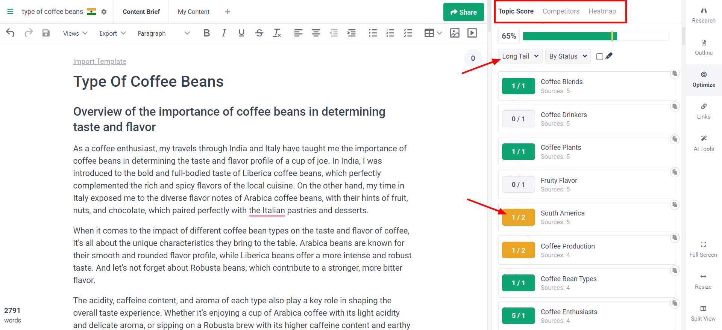Viewport: 722px width, 330px height.
Task: Expand the Long Tail dropdown
Action: tap(520, 56)
